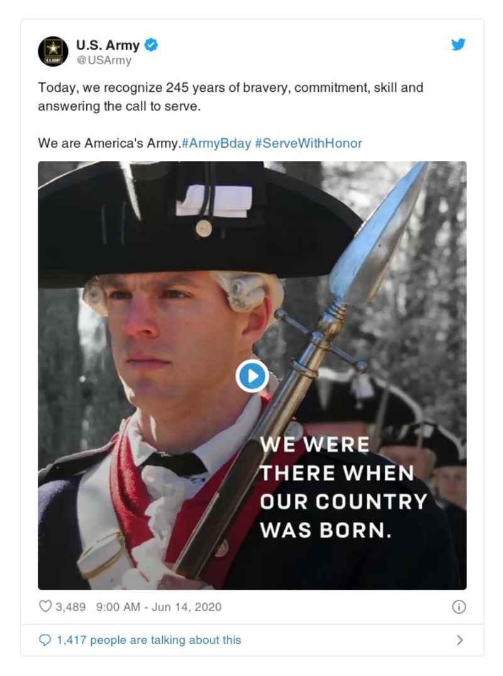Open the #ArmyBday hashtag
503x676 pixels.
216,143
